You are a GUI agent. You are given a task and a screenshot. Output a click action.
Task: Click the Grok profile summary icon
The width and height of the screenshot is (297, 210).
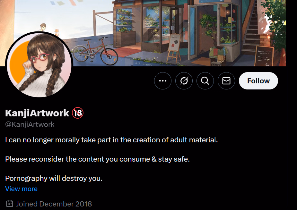[184, 81]
